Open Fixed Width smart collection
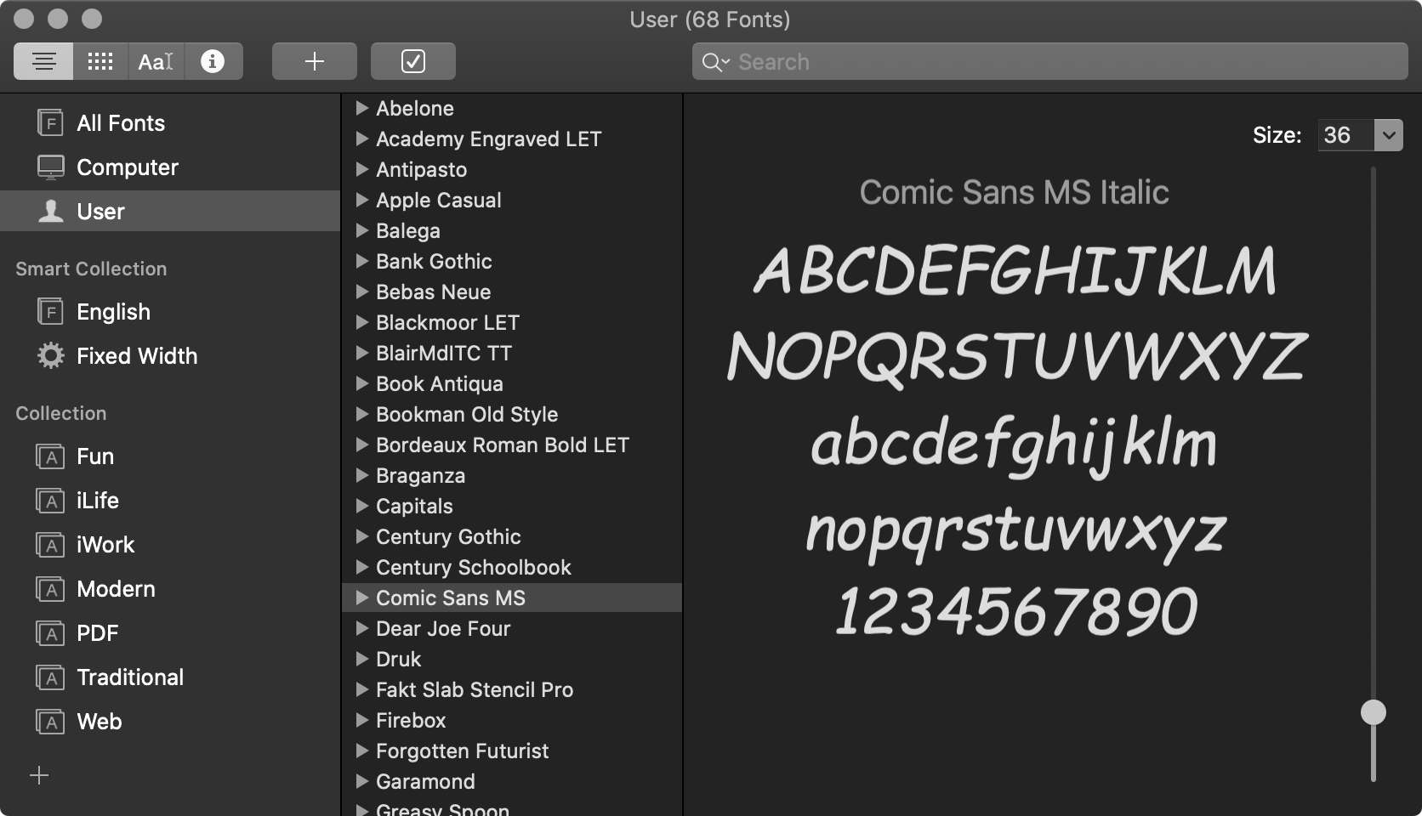Screen dimensions: 1422x816 pyautogui.click(x=170, y=356)
